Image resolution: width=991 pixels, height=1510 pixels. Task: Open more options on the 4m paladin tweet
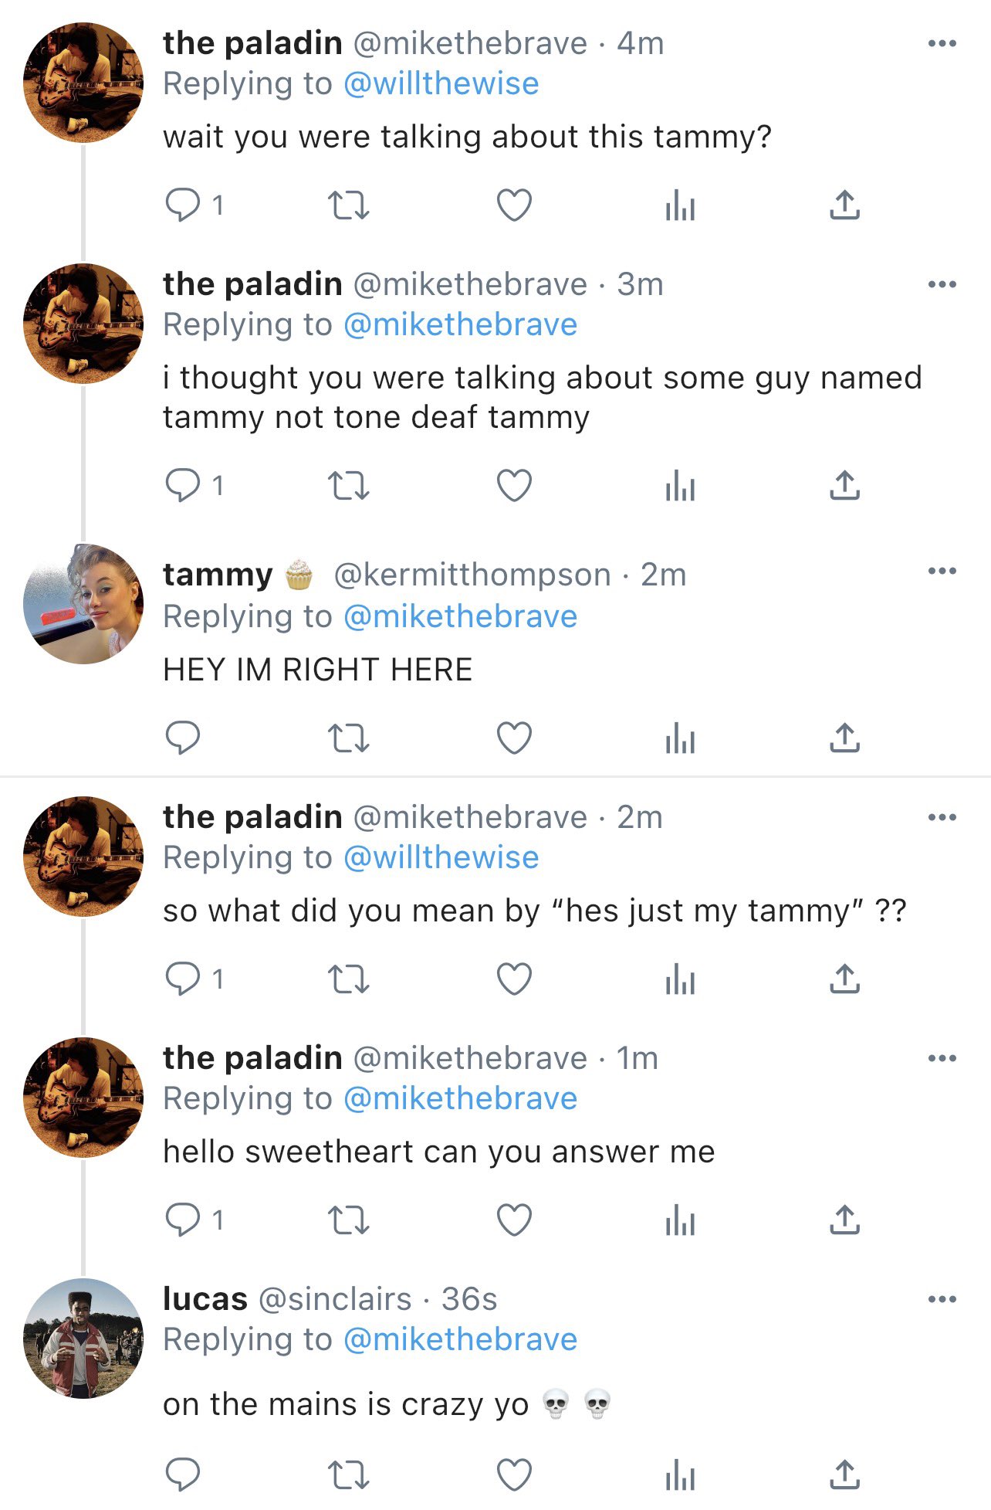coord(942,43)
